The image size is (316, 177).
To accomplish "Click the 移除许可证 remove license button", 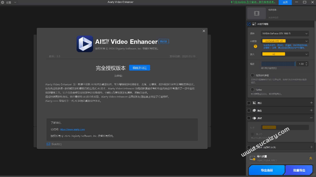I will click(139, 68).
